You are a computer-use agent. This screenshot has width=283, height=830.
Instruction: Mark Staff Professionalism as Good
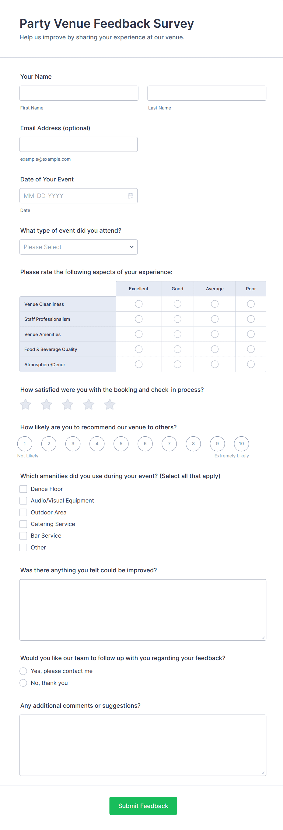pos(177,319)
